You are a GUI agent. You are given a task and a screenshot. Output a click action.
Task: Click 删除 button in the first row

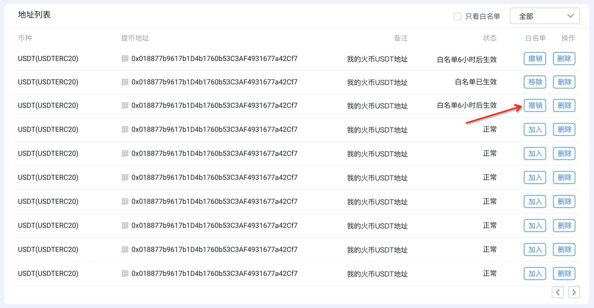click(564, 59)
